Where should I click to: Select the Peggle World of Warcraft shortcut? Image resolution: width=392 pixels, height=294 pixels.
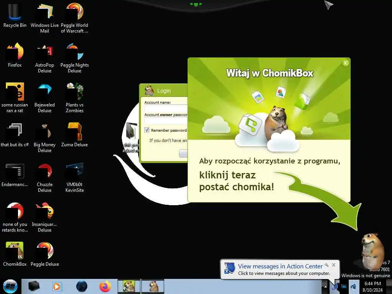click(75, 18)
